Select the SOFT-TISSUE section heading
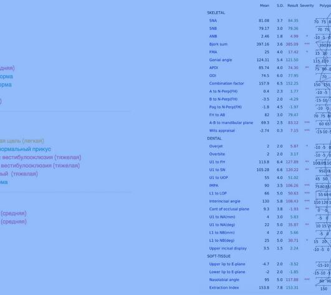 click(x=219, y=256)
